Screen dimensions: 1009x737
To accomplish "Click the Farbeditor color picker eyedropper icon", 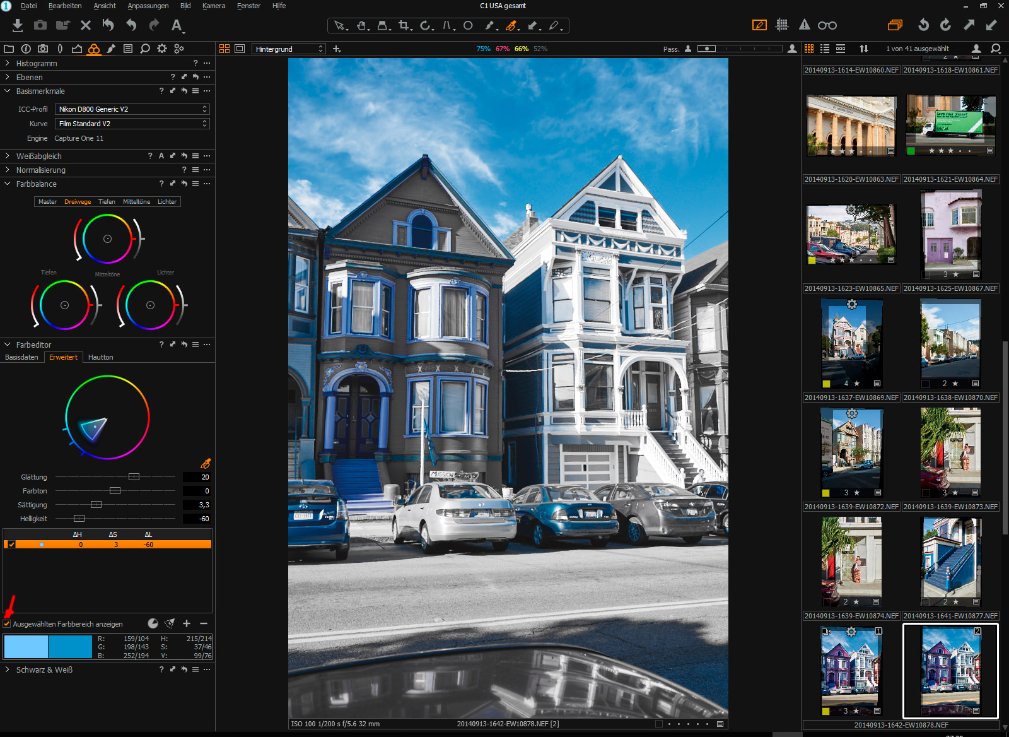I will [x=206, y=463].
